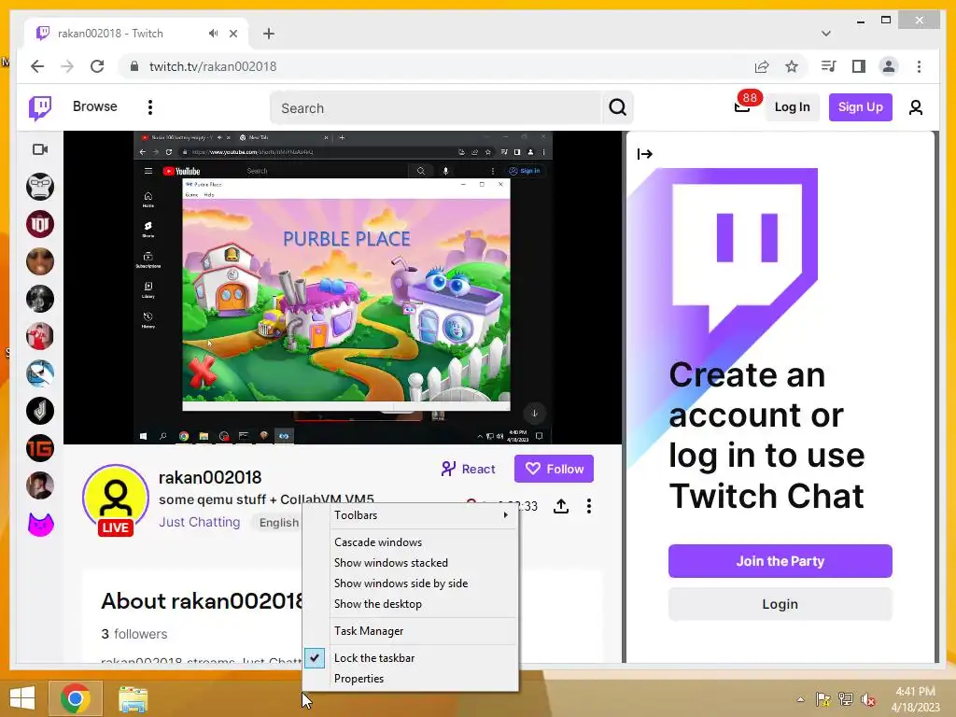
Task: Click the Sign Up button
Action: coord(860,107)
